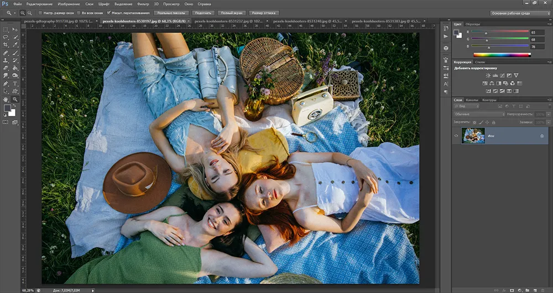
Task: Select the Rectangular Marquee tool
Action: [x=6, y=30]
